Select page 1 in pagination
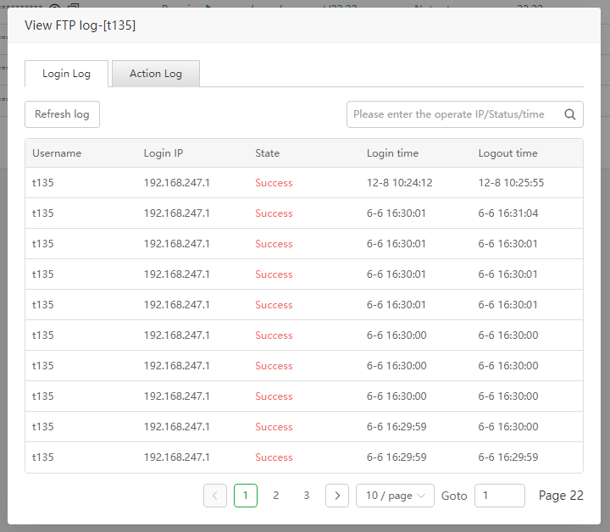The width and height of the screenshot is (610, 532). (x=246, y=496)
